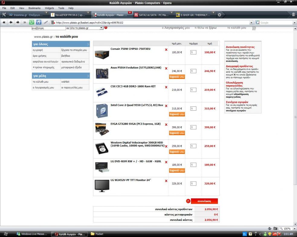Click topweb offer badge for EVGA GTX280
Image resolution: width=297 pixels, height=237 pixels.
click(x=177, y=133)
